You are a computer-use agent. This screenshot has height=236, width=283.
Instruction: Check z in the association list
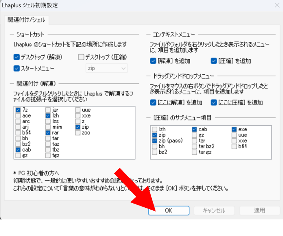78,121
